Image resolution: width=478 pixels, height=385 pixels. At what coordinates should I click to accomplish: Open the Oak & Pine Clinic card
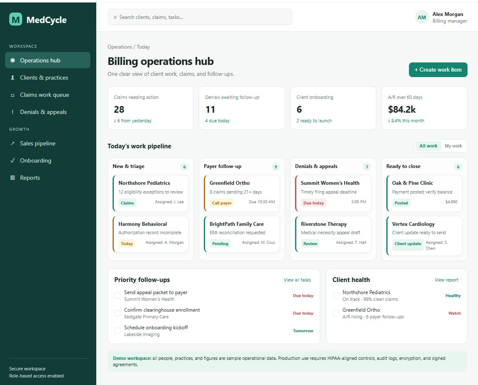tap(424, 194)
